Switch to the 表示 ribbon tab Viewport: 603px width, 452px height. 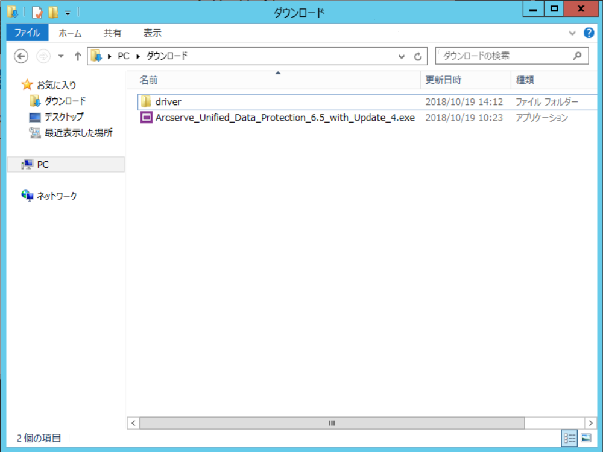(x=153, y=33)
